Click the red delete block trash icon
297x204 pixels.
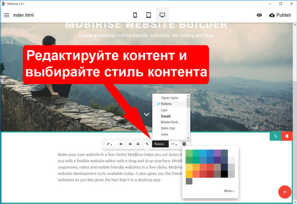[x=287, y=136]
